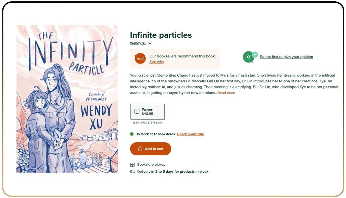Image resolution: width=346 pixels, height=198 pixels.
Task: Open the Wendy Xu author link
Action: coord(138,43)
